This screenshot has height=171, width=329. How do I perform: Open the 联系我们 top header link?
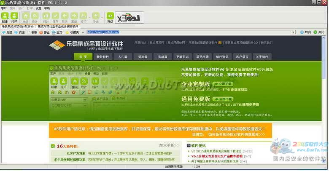267,43
